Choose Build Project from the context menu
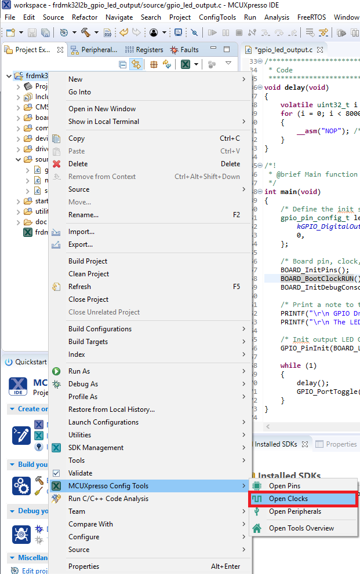The height and width of the screenshot is (574, 360). [88, 261]
